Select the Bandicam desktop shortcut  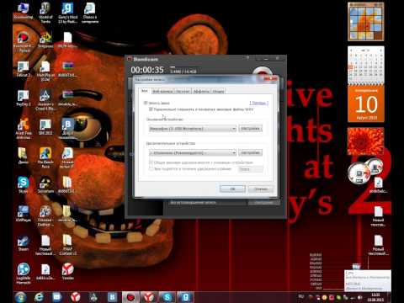[24, 42]
